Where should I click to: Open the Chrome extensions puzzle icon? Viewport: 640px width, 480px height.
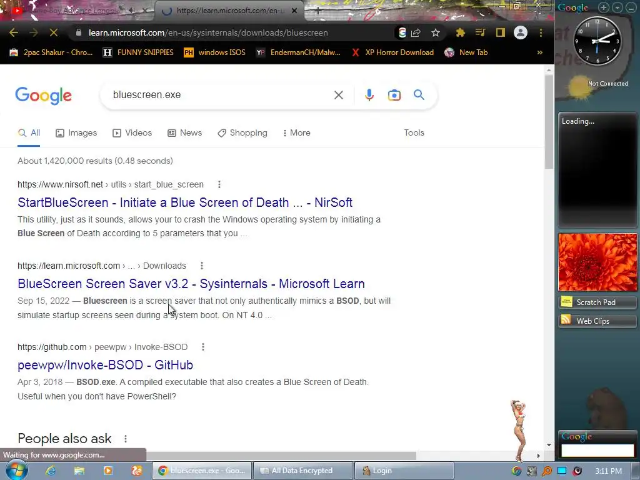click(x=461, y=32)
